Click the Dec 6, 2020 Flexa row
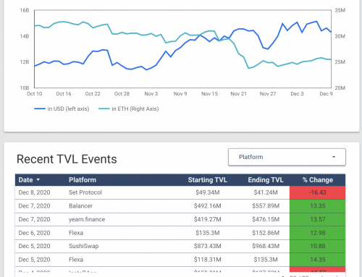 (180, 233)
